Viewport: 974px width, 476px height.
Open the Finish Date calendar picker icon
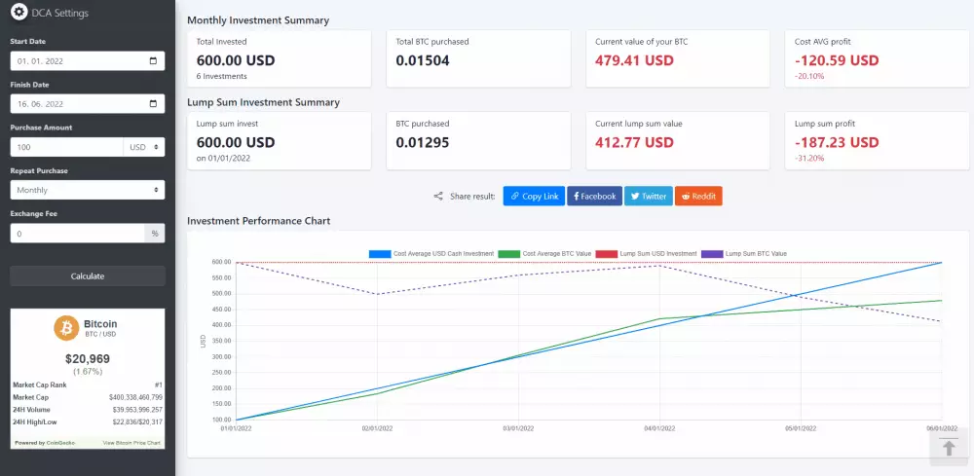[153, 104]
